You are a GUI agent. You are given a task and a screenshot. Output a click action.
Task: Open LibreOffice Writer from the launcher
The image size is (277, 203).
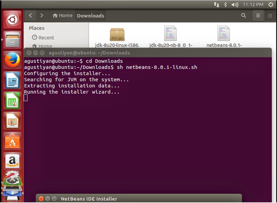click(12, 80)
